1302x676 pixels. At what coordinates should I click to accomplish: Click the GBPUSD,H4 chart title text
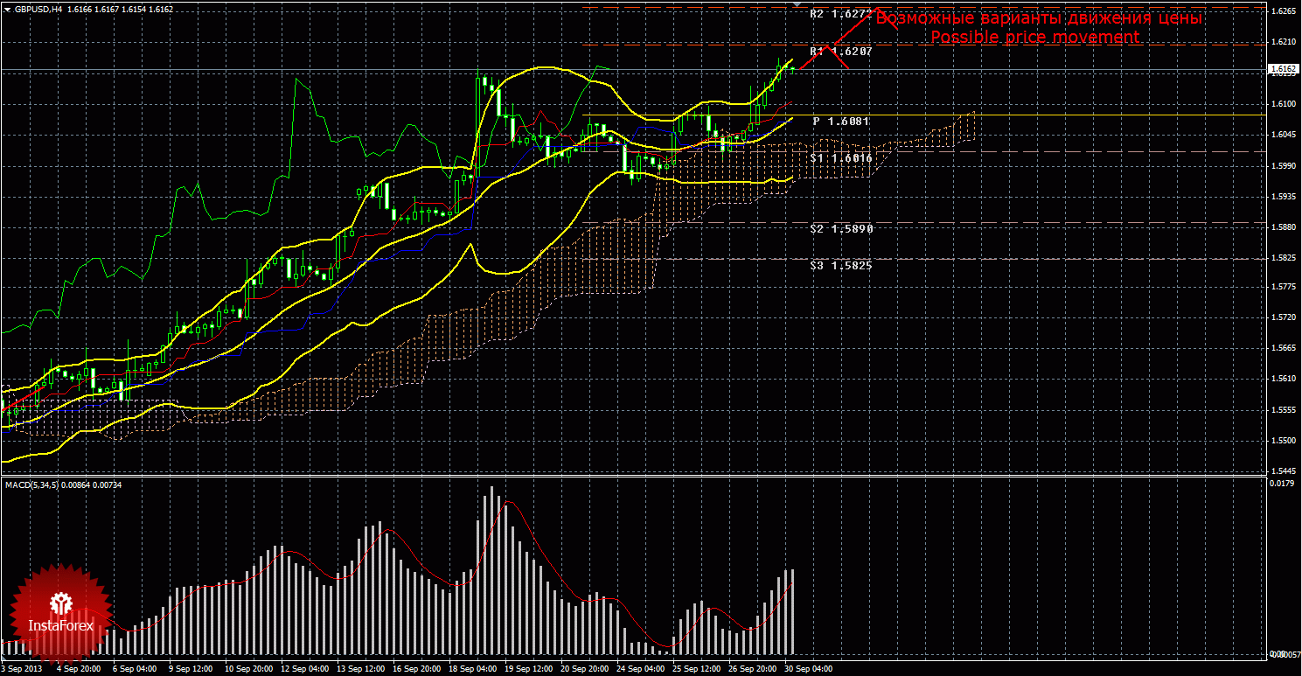tap(38, 9)
